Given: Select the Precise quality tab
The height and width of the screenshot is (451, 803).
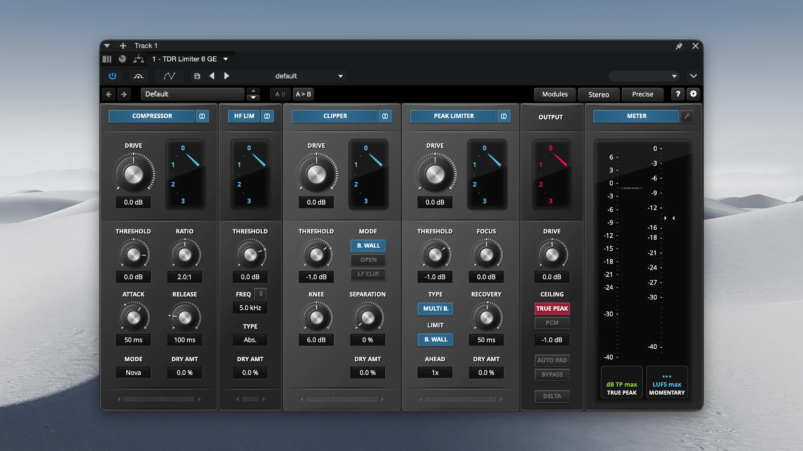Looking at the screenshot, I should tap(642, 94).
